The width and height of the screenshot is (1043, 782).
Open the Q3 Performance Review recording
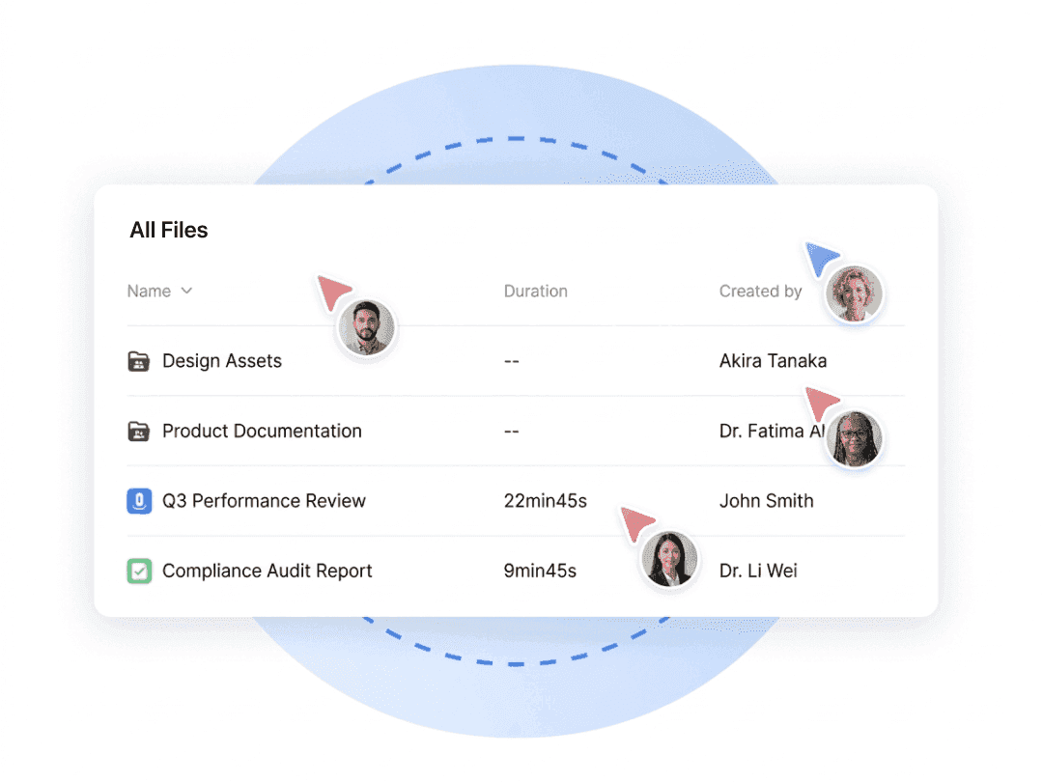click(264, 501)
